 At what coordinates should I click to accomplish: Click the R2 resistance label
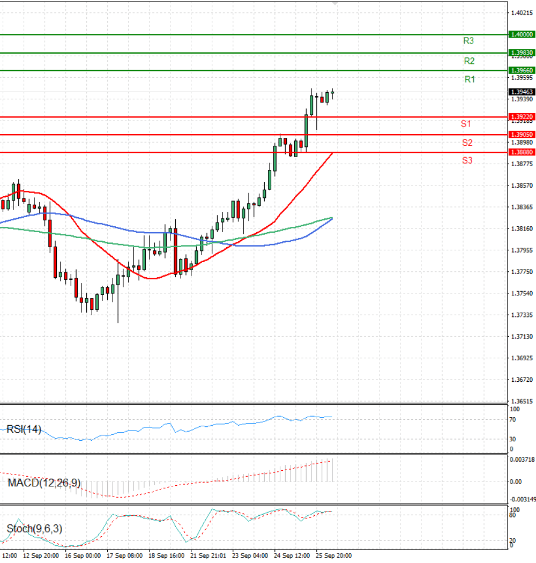[469, 61]
